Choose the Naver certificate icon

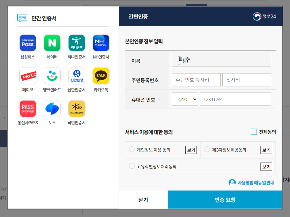pos(52,43)
